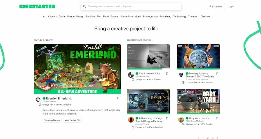Click the For creators button
Image resolution: width=261 pixels, height=139 pixels.
pos(216,6)
